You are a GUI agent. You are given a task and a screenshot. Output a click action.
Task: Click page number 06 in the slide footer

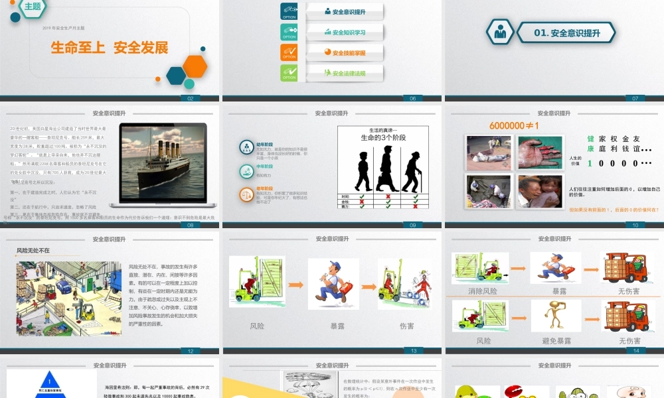tap(413, 99)
